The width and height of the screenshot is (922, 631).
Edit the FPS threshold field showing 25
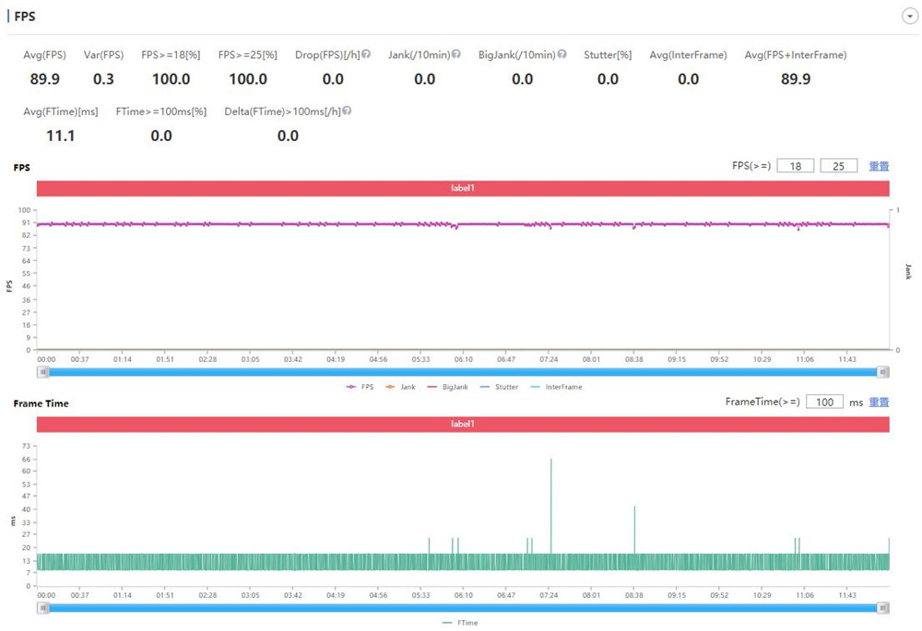(x=838, y=166)
